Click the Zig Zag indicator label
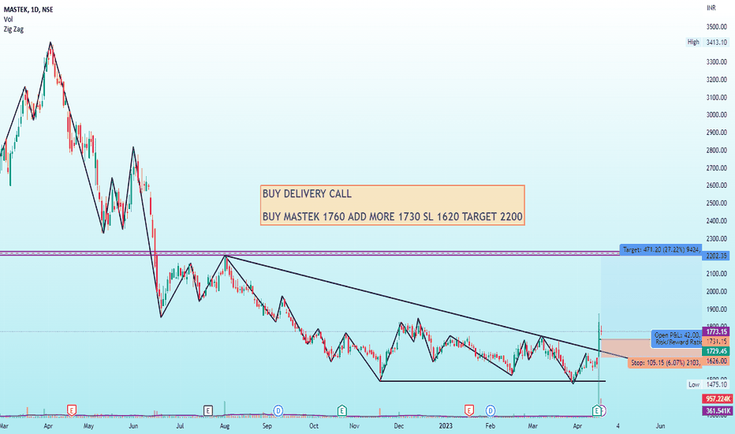735x434 pixels. tap(13, 29)
